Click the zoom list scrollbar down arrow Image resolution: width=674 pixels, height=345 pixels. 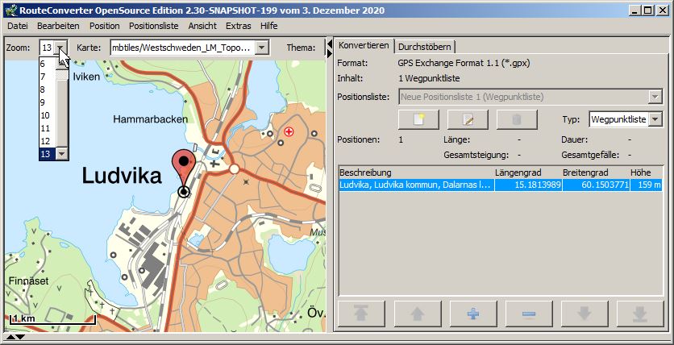click(x=61, y=153)
